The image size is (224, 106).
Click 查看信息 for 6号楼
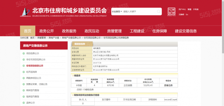(x=168, y=85)
